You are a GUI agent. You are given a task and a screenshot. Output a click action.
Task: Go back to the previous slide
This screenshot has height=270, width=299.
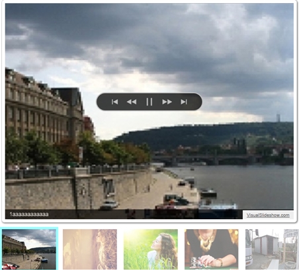tap(132, 102)
